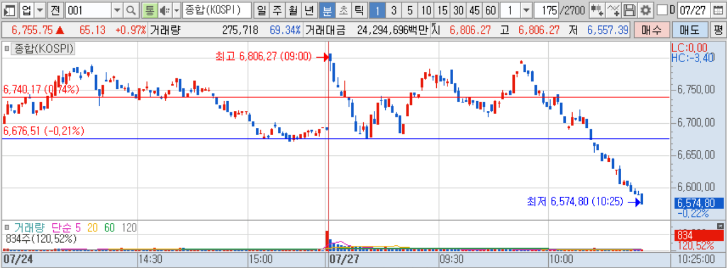Click the 거래량 volume legend label

(x=31, y=227)
